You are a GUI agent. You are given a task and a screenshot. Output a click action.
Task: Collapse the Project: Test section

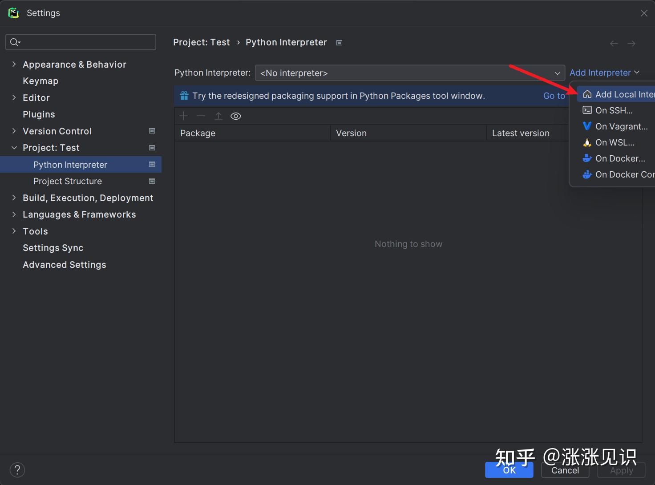pyautogui.click(x=14, y=148)
